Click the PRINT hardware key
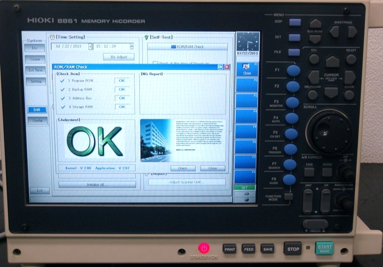This screenshot has height=267, width=383. point(229,249)
